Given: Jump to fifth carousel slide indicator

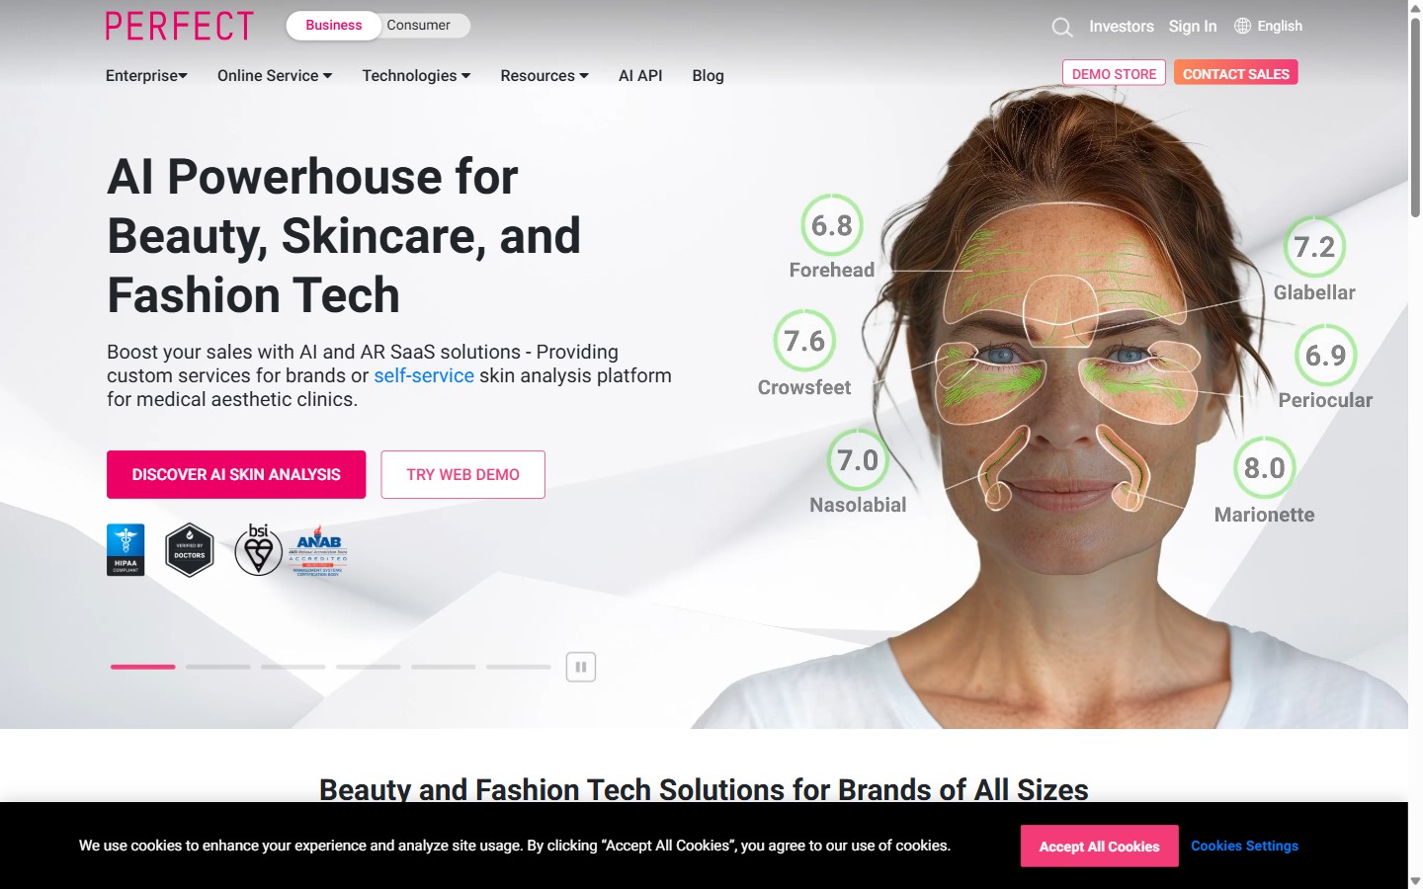Looking at the screenshot, I should click(444, 667).
